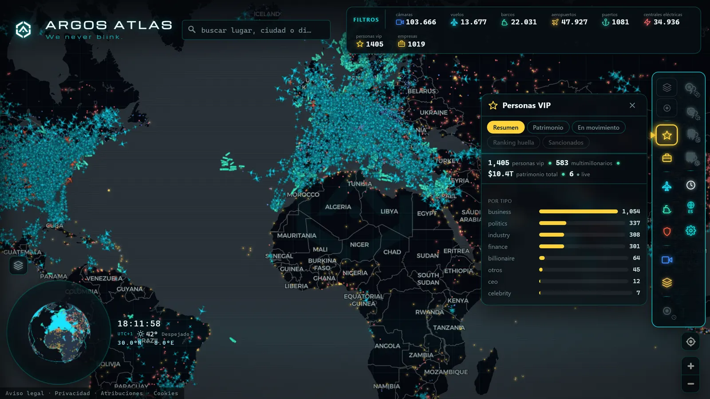Toggle the barcos filter 22.031
This screenshot has height=399, width=710.
click(519, 20)
